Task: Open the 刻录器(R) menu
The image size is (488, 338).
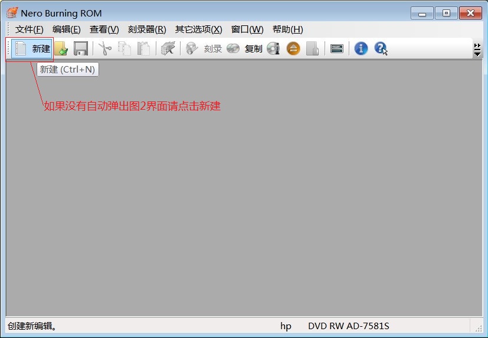Action: (x=147, y=29)
